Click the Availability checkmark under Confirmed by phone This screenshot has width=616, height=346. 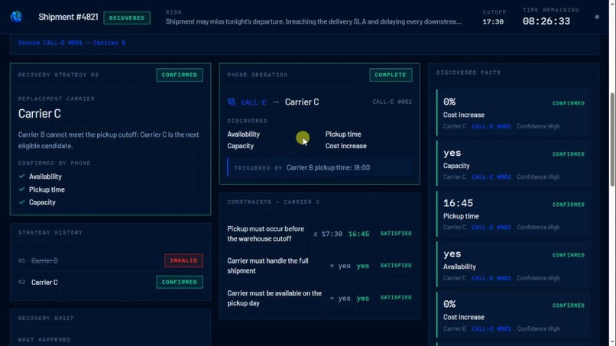tap(21, 176)
